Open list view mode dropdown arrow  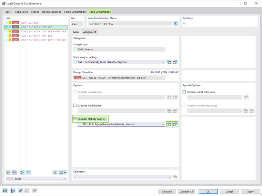coord(65,173)
